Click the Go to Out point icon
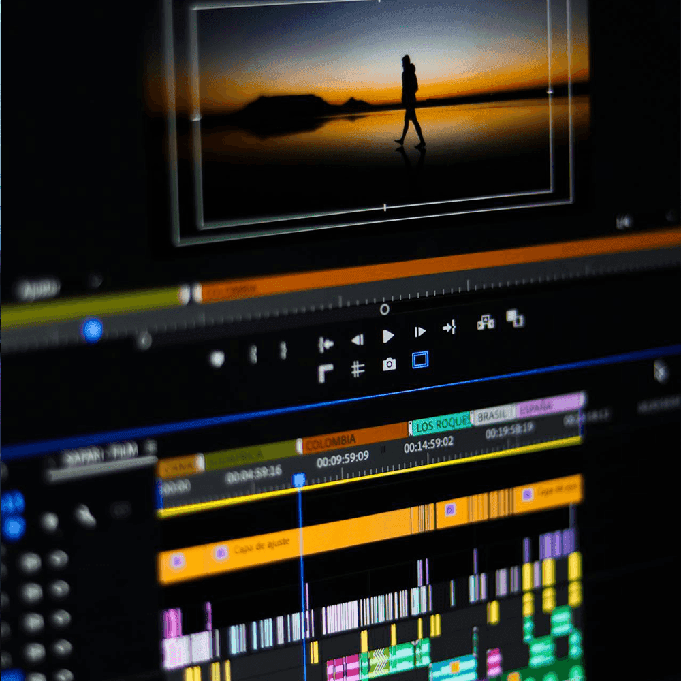681x681 pixels. pyautogui.click(x=449, y=327)
